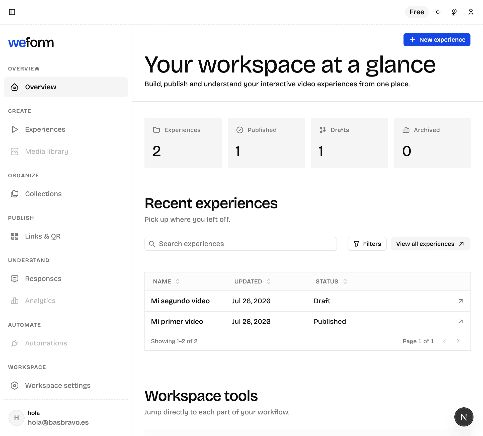
Task: Open Analytics in the sidebar
Action: [66, 301]
